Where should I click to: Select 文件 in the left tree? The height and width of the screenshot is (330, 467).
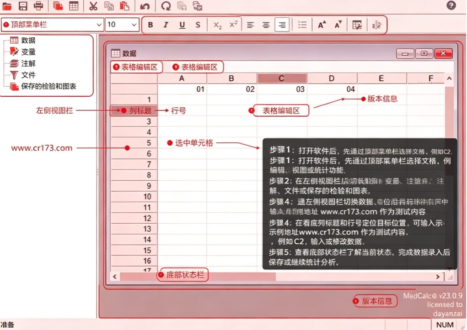pyautogui.click(x=28, y=75)
